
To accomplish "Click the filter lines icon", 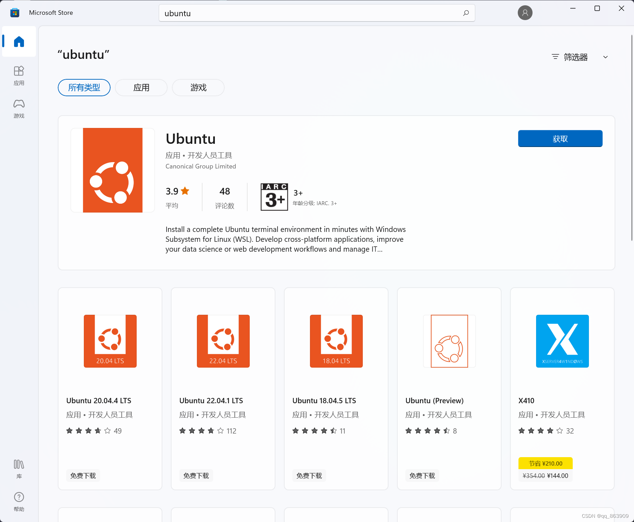I will [x=555, y=57].
